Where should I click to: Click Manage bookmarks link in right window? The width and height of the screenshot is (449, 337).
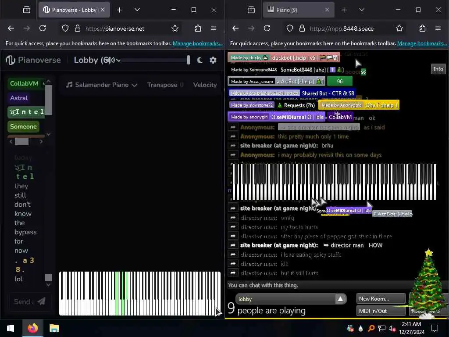tap(422, 43)
